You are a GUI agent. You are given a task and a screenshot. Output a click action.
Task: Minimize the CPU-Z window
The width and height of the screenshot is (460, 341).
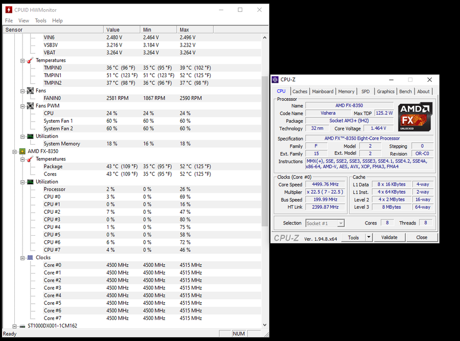(392, 80)
